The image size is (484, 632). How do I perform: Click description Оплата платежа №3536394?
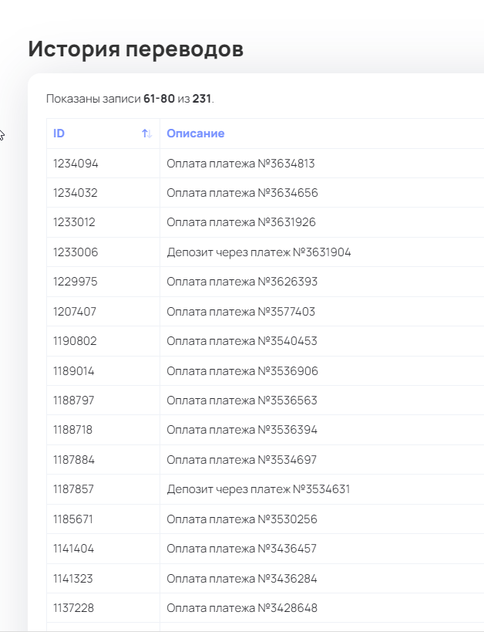coord(242,430)
